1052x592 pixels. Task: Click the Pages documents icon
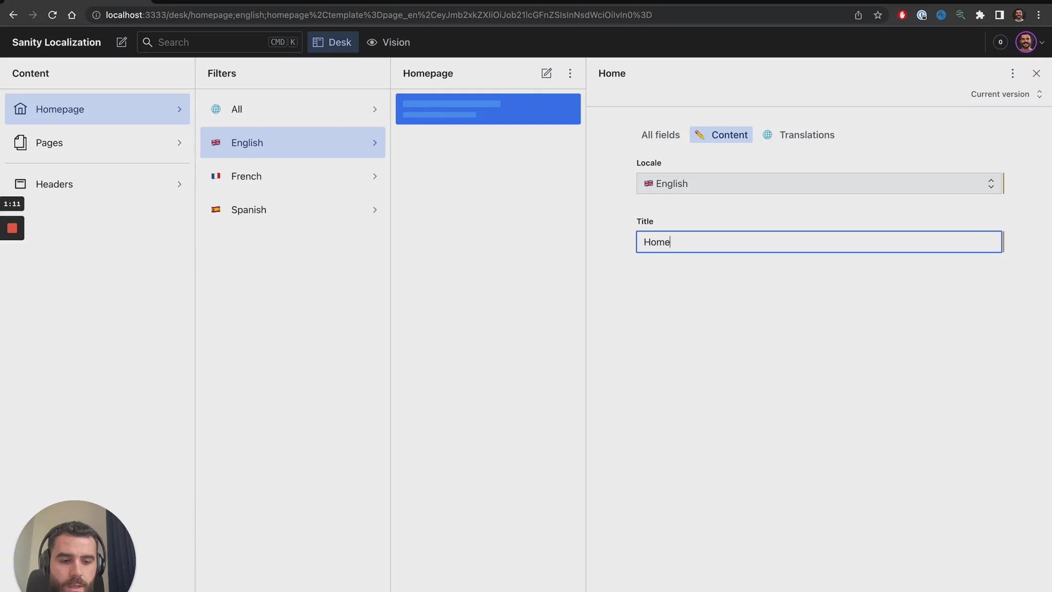click(21, 142)
